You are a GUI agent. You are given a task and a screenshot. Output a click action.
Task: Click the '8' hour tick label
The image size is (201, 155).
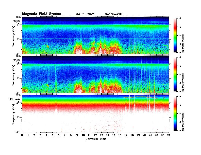click(71, 135)
